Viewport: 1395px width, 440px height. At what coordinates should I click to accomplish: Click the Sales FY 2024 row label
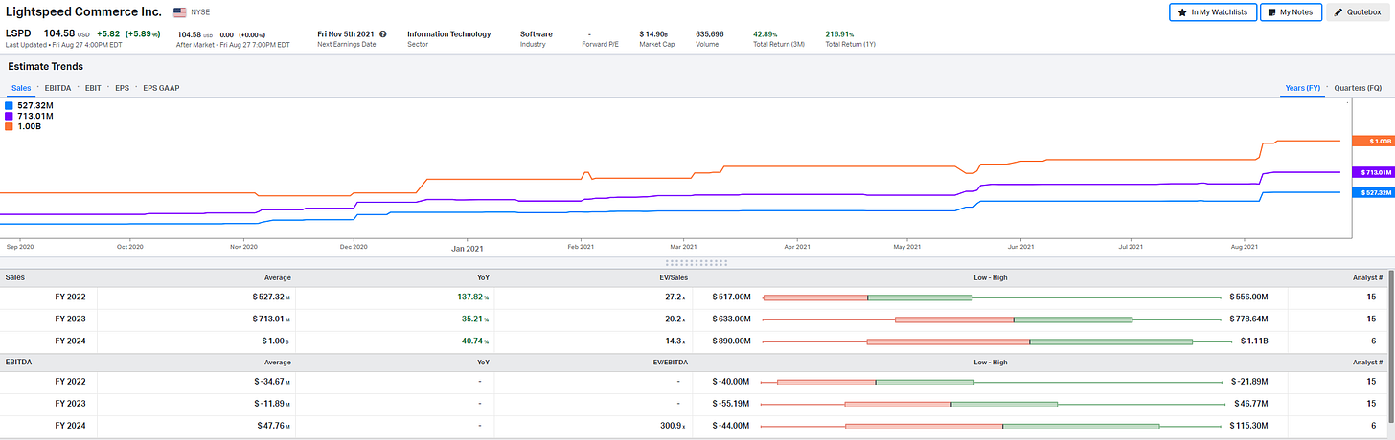[x=70, y=341]
